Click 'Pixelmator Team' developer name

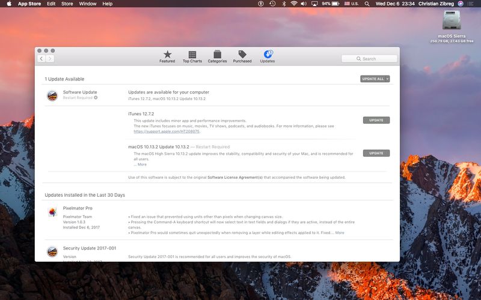point(78,217)
